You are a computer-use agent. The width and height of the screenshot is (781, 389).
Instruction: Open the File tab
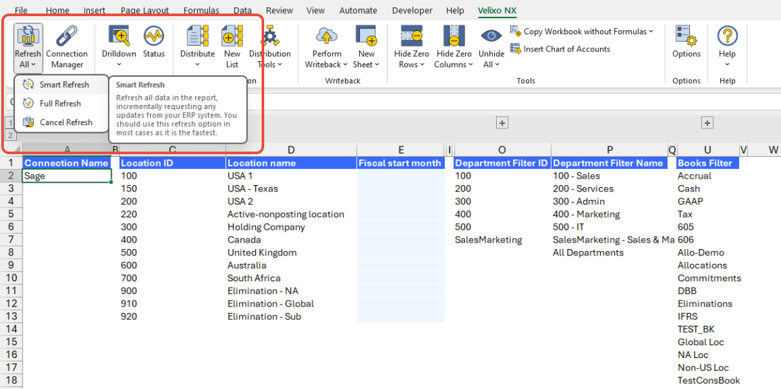click(x=21, y=10)
